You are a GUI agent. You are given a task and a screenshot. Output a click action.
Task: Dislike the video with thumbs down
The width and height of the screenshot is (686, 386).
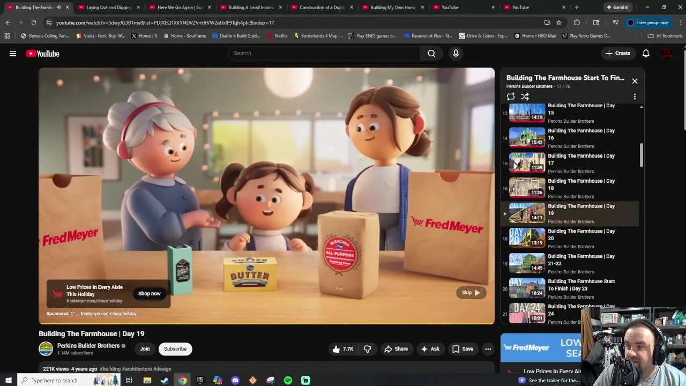pyautogui.click(x=368, y=349)
